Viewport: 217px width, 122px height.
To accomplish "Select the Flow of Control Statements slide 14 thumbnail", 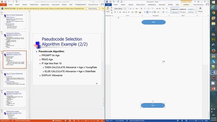I will (15, 20).
